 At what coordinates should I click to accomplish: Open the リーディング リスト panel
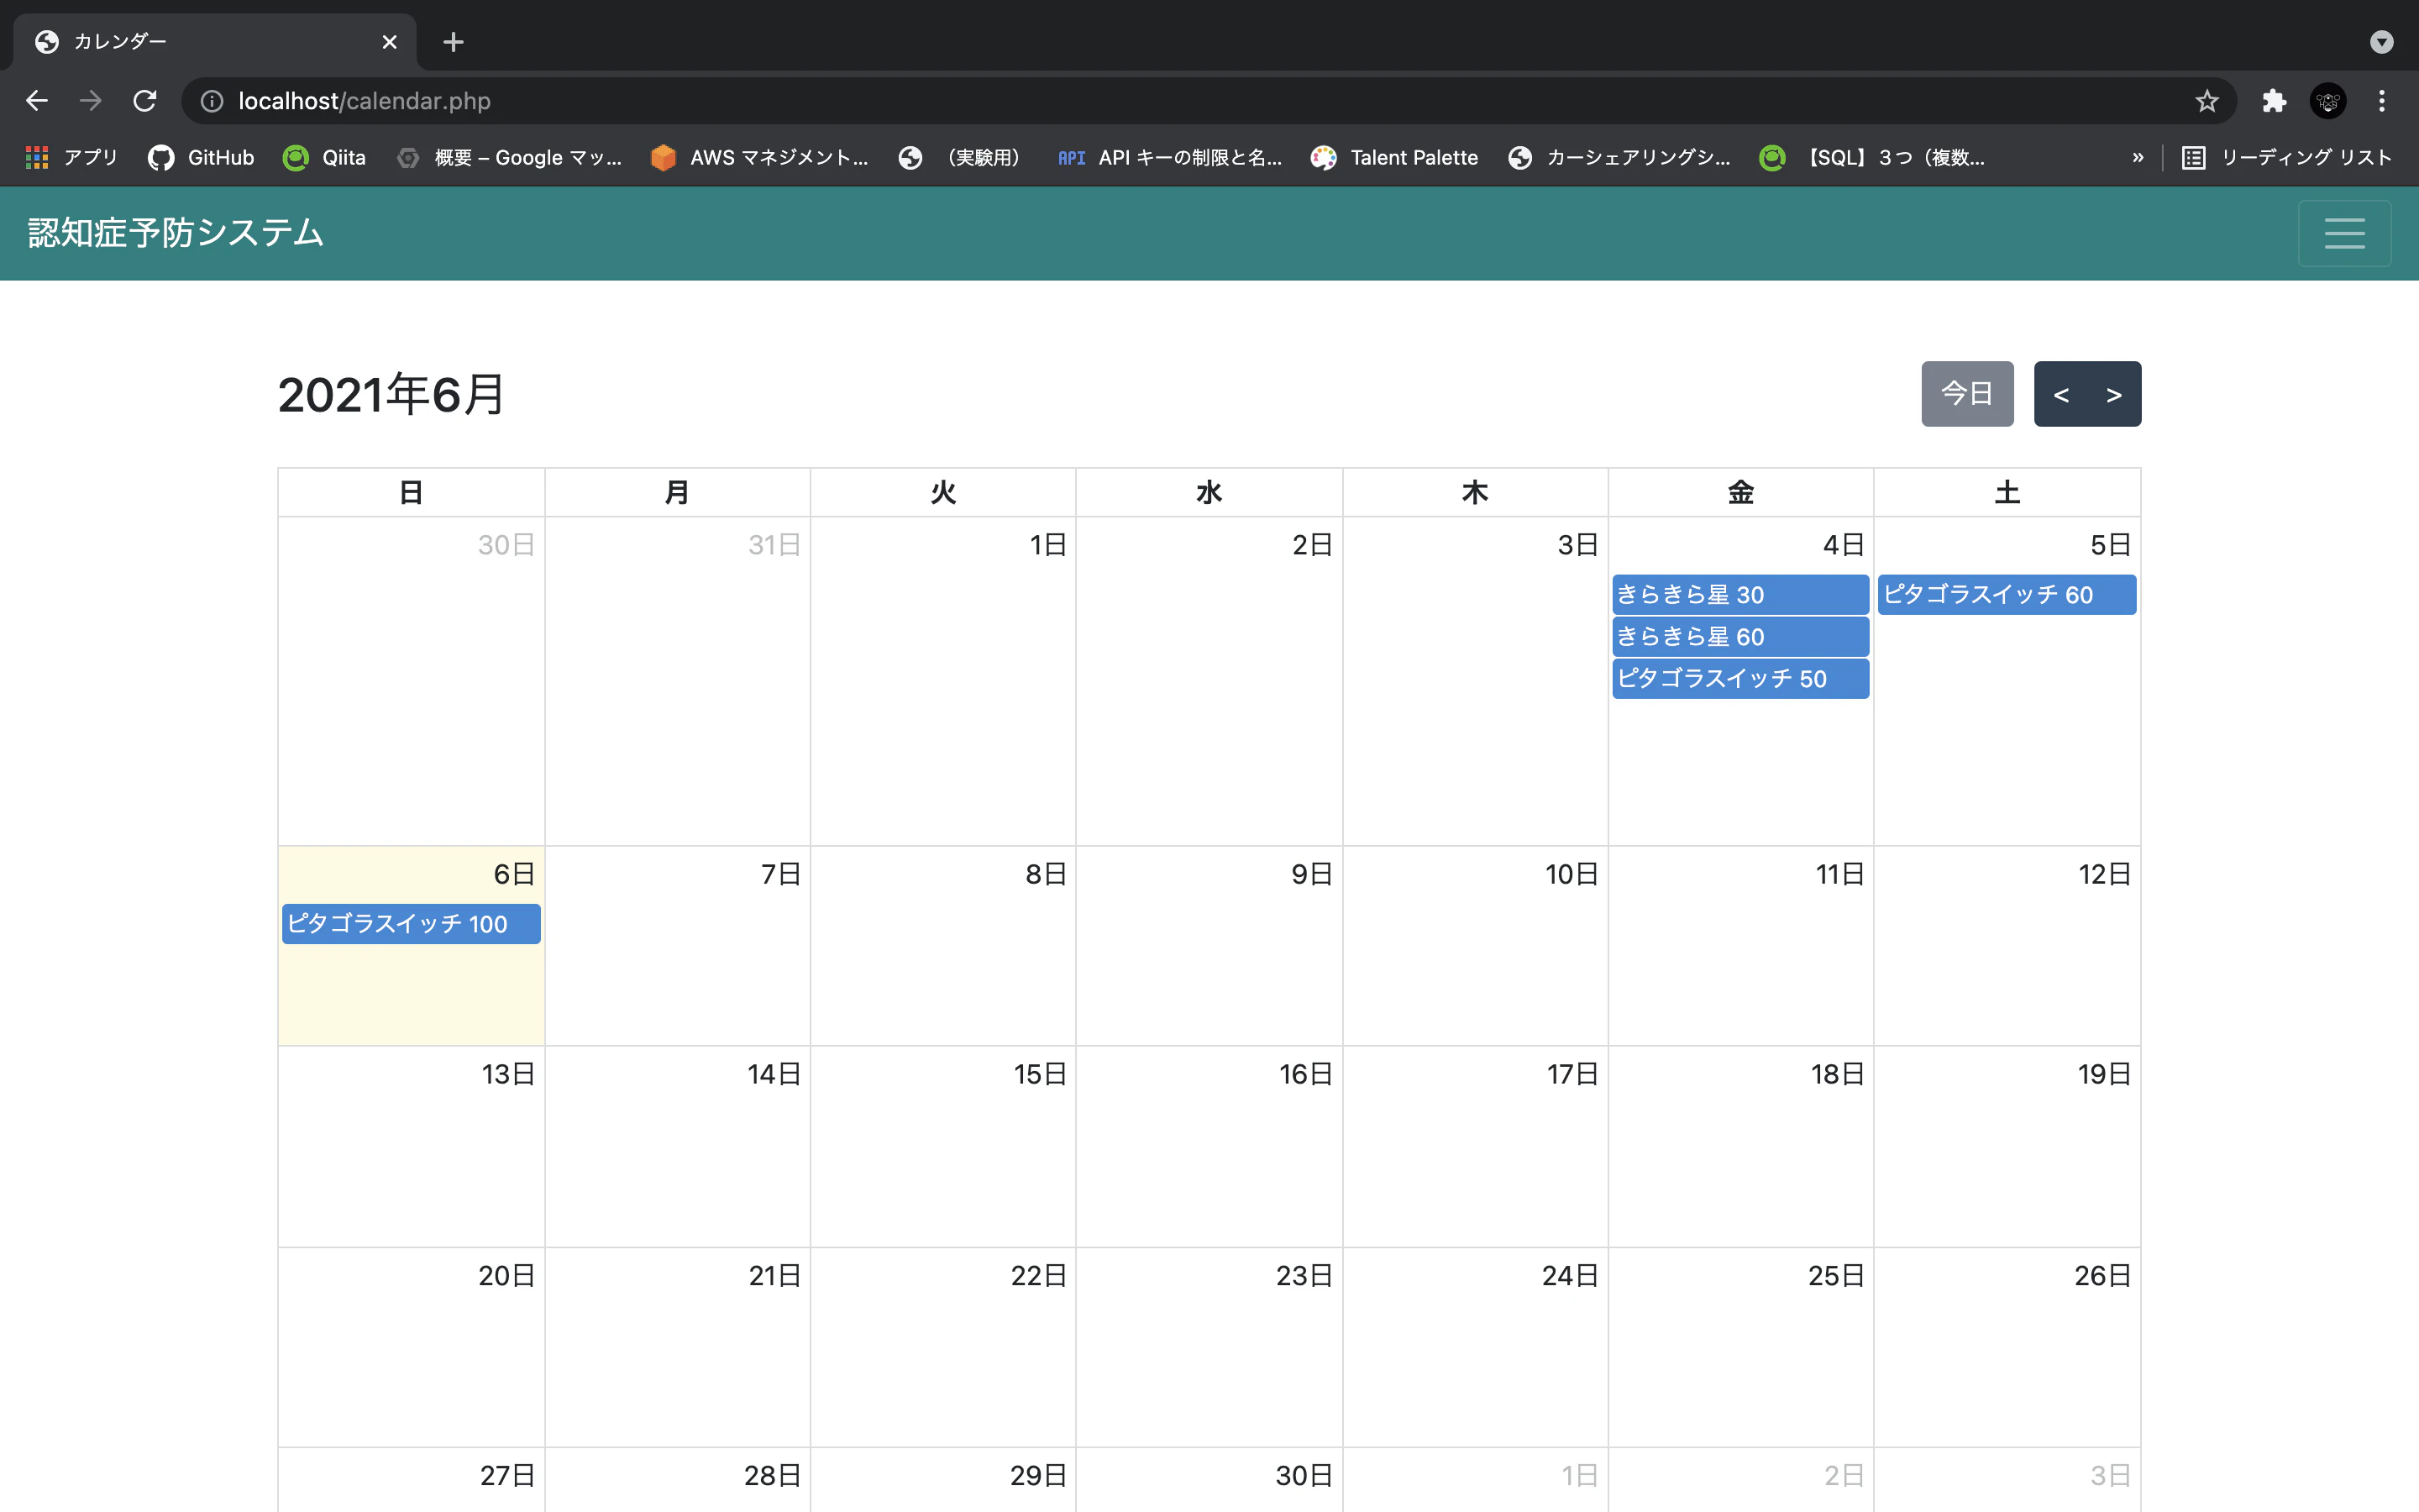point(2287,157)
